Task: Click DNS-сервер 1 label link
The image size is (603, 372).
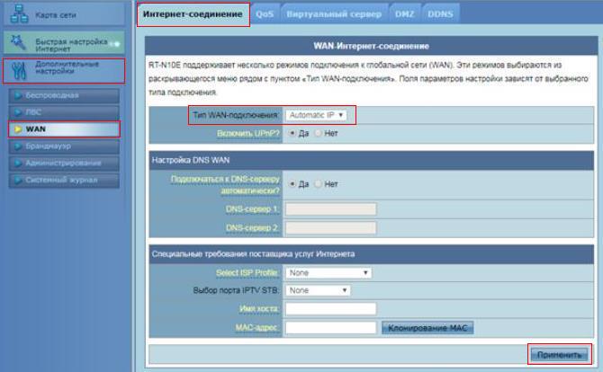Action: point(252,209)
